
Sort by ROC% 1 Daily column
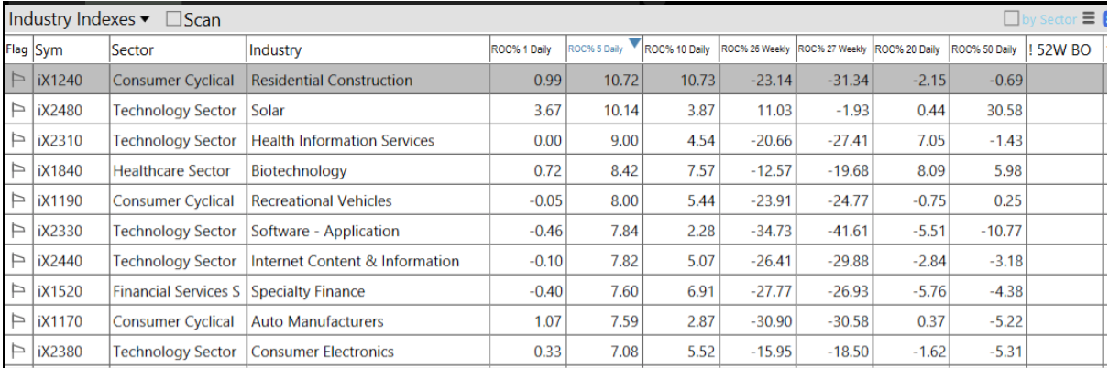pos(521,49)
